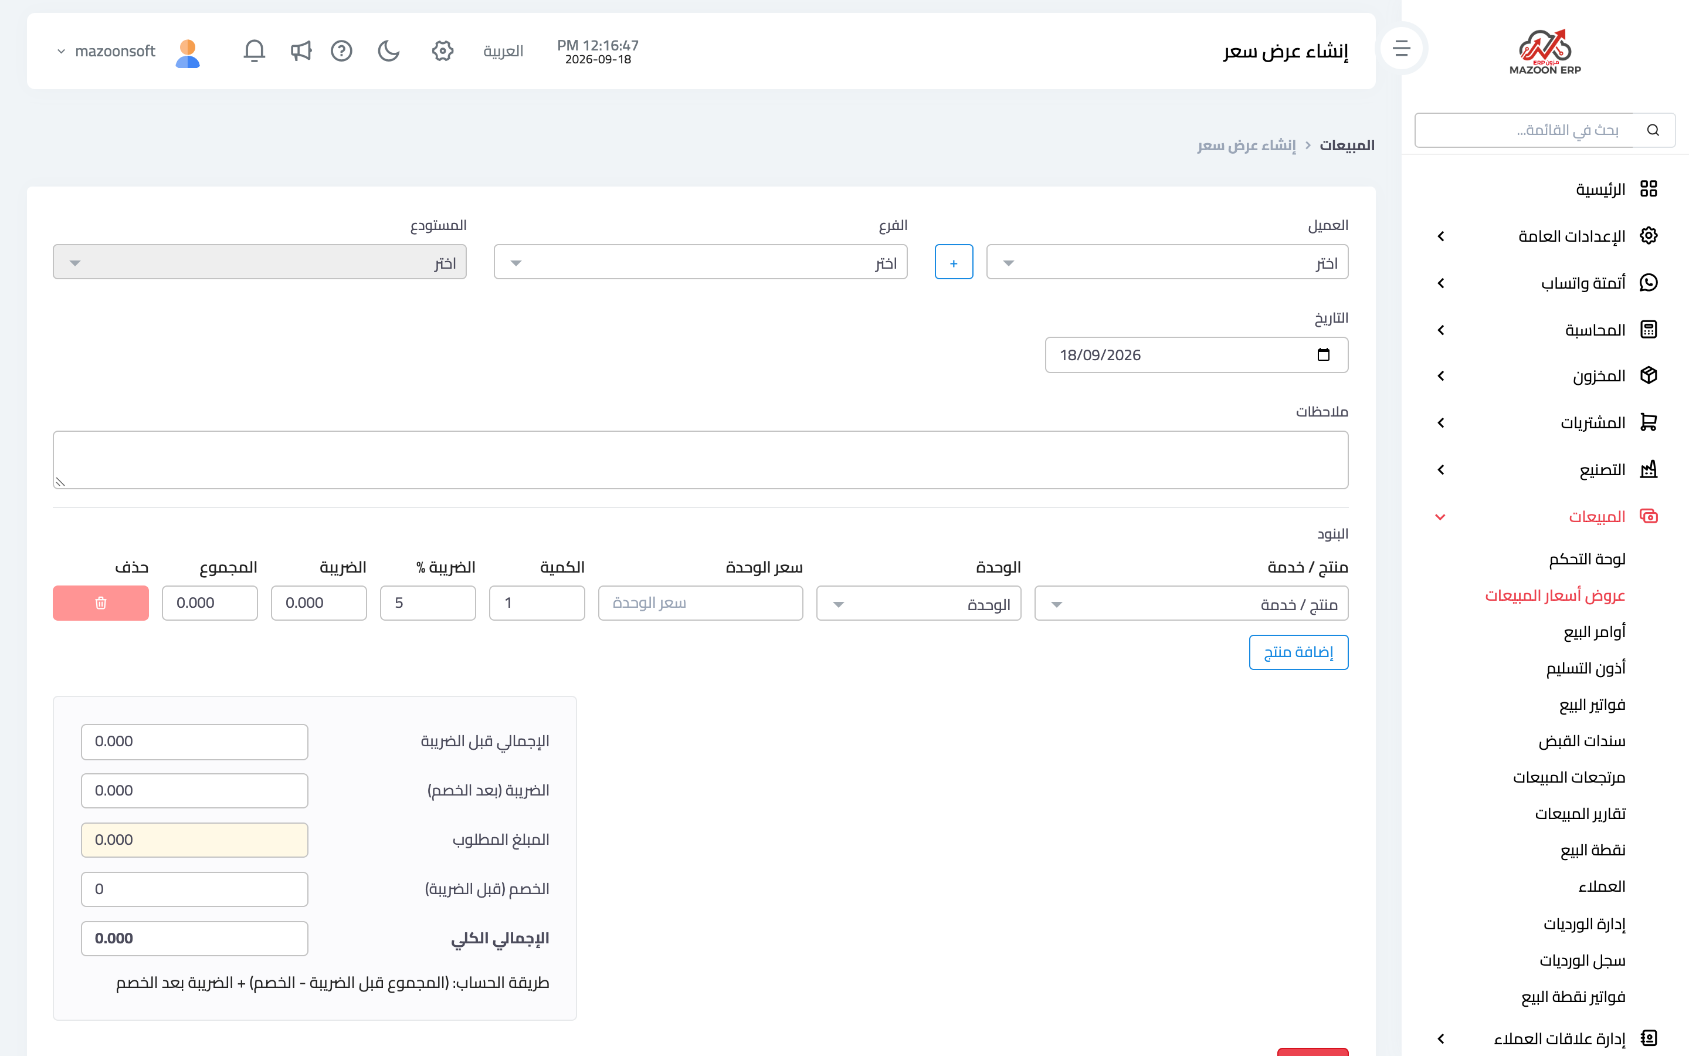Open the announcements megaphone icon
Screen dimensions: 1689x1056
pyautogui.click(x=300, y=51)
